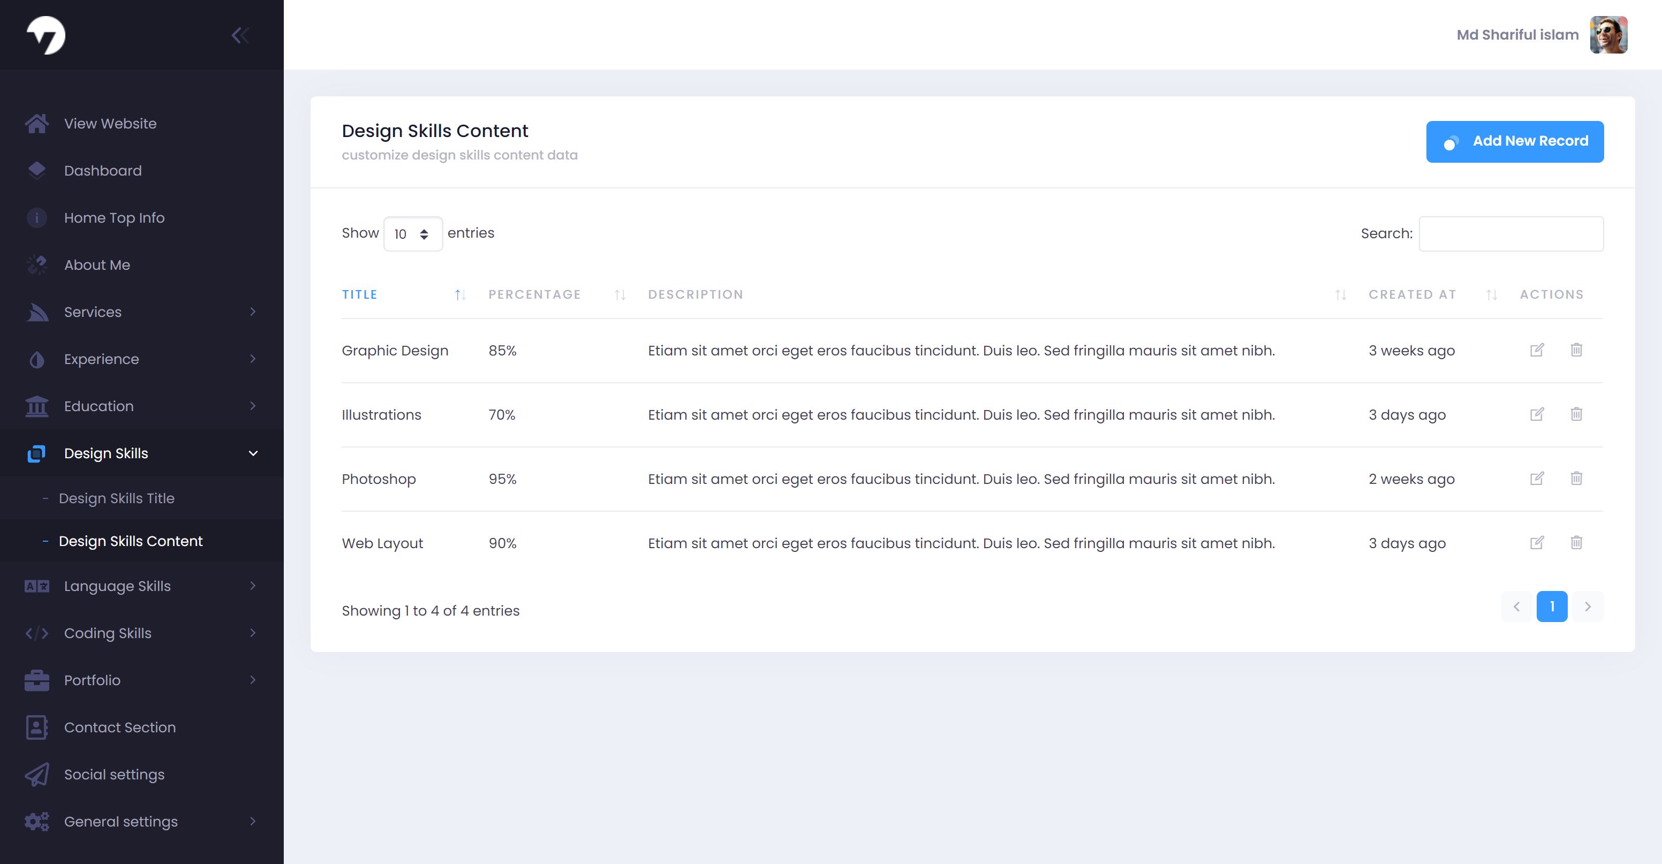Click the app logo in the sidebar header
The width and height of the screenshot is (1662, 864).
coord(46,35)
